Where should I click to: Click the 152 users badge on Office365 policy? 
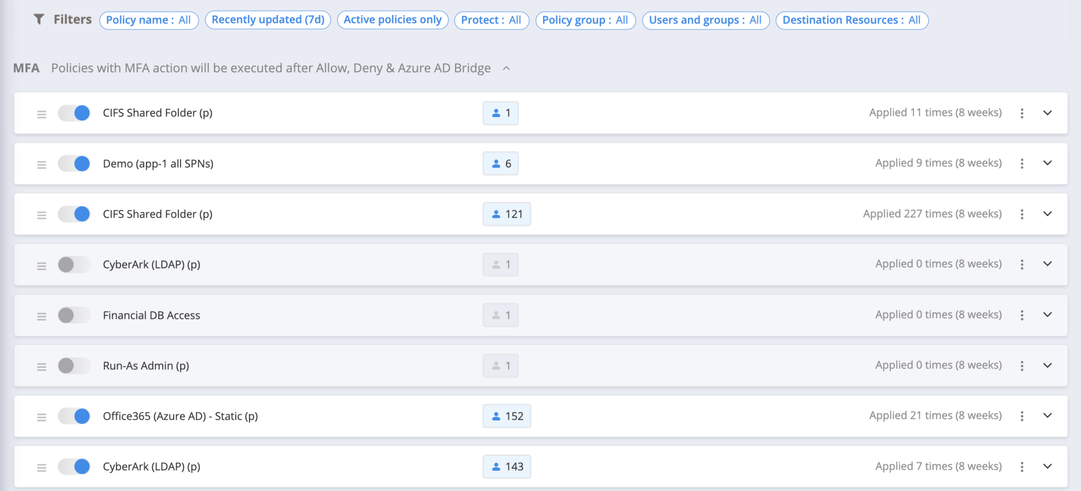point(507,416)
